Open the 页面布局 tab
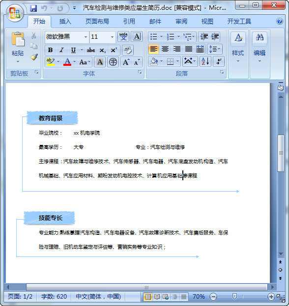289x306 pixels. (97, 21)
